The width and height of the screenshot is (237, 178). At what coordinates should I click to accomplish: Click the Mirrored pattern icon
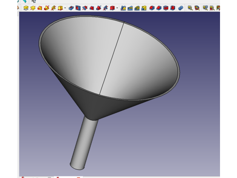[x=123, y=8]
